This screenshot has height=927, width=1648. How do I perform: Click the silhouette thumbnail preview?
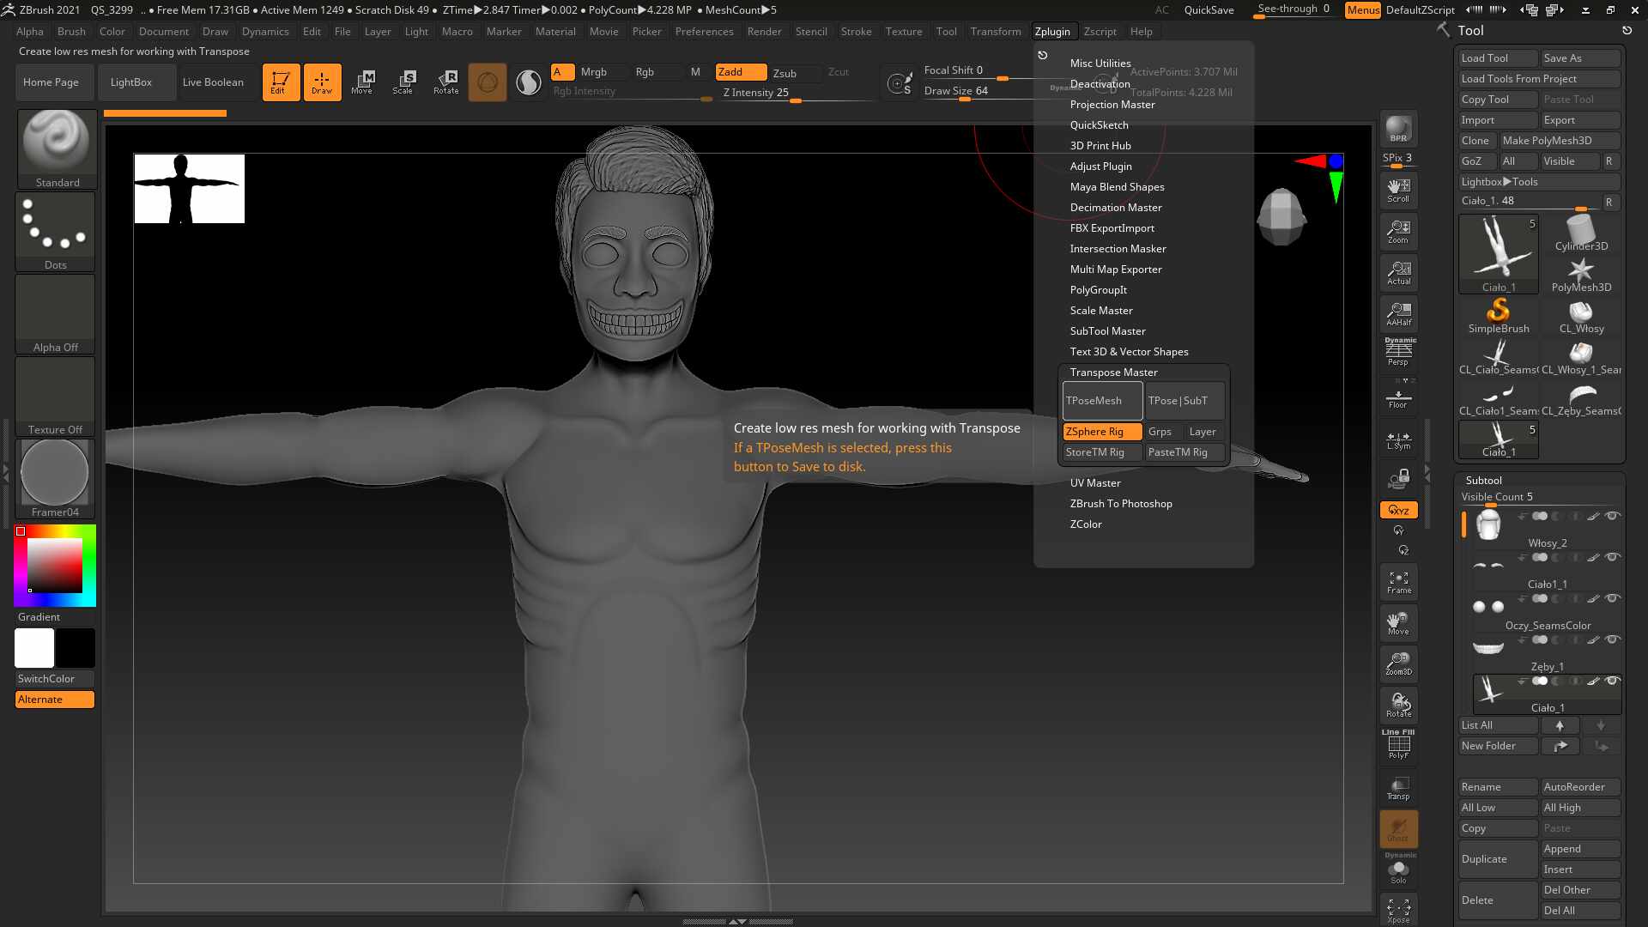pyautogui.click(x=190, y=189)
